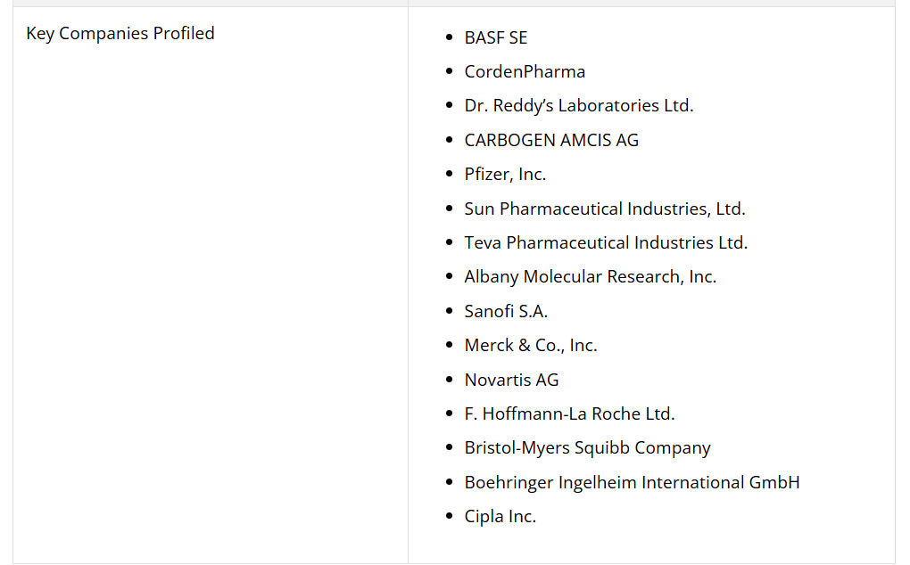Select the Cipla Inc. list item
Viewport: 910px width, 565px height.
pyautogui.click(x=500, y=517)
